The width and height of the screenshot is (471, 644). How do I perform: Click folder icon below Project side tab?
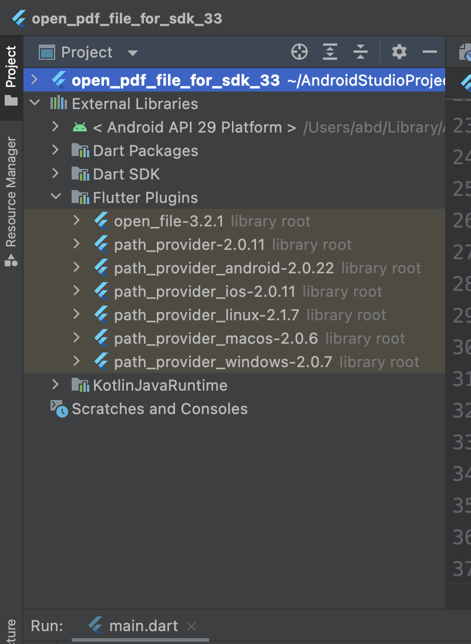tap(11, 101)
